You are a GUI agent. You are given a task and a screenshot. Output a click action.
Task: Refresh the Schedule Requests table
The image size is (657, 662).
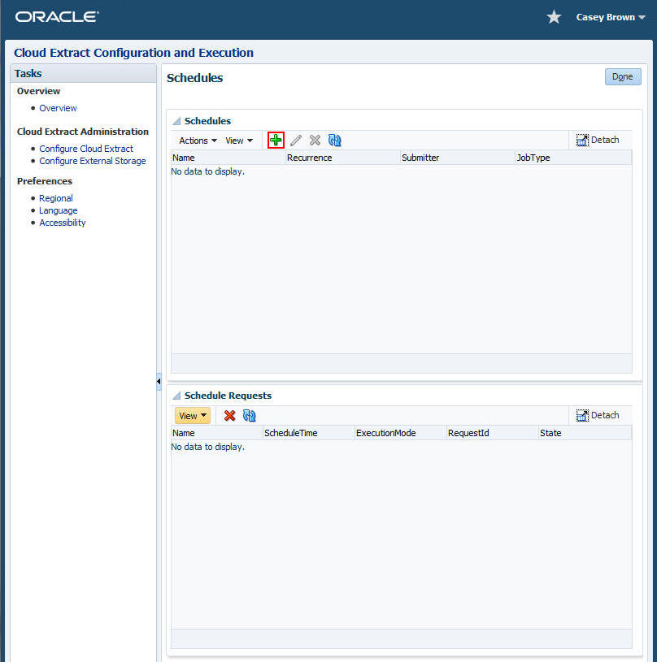point(250,415)
